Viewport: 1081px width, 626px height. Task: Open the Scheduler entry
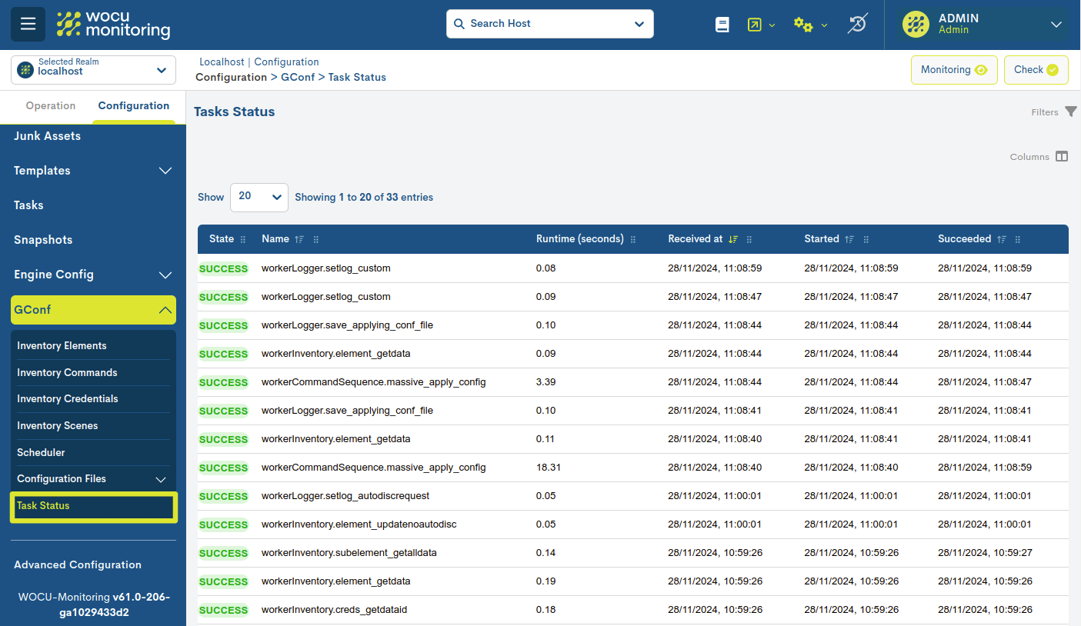point(41,453)
